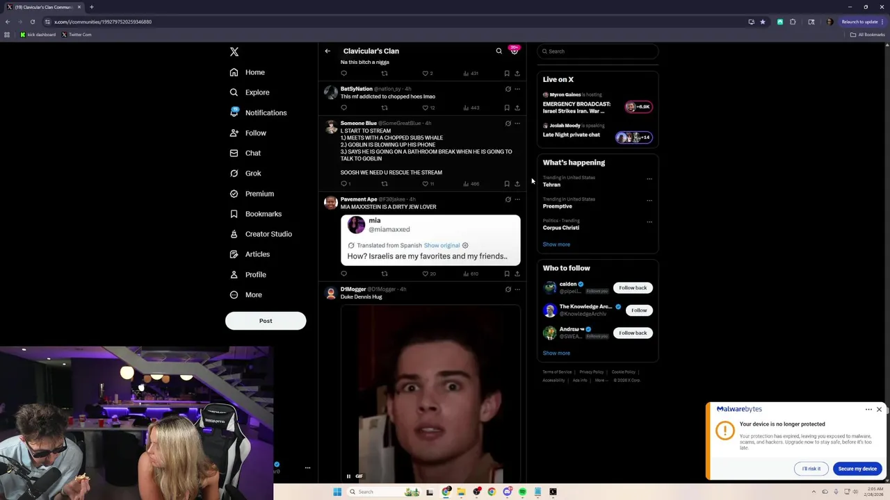Pause the Duke Dennis Hug GIF
The width and height of the screenshot is (890, 500).
tap(348, 476)
